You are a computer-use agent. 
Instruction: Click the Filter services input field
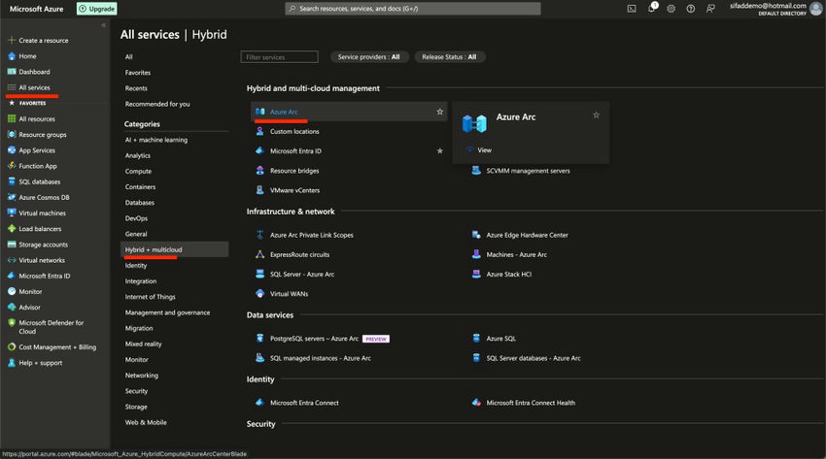coord(280,57)
